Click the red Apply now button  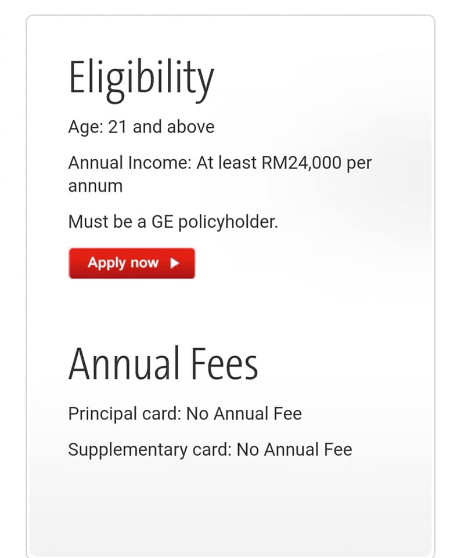coord(132,263)
